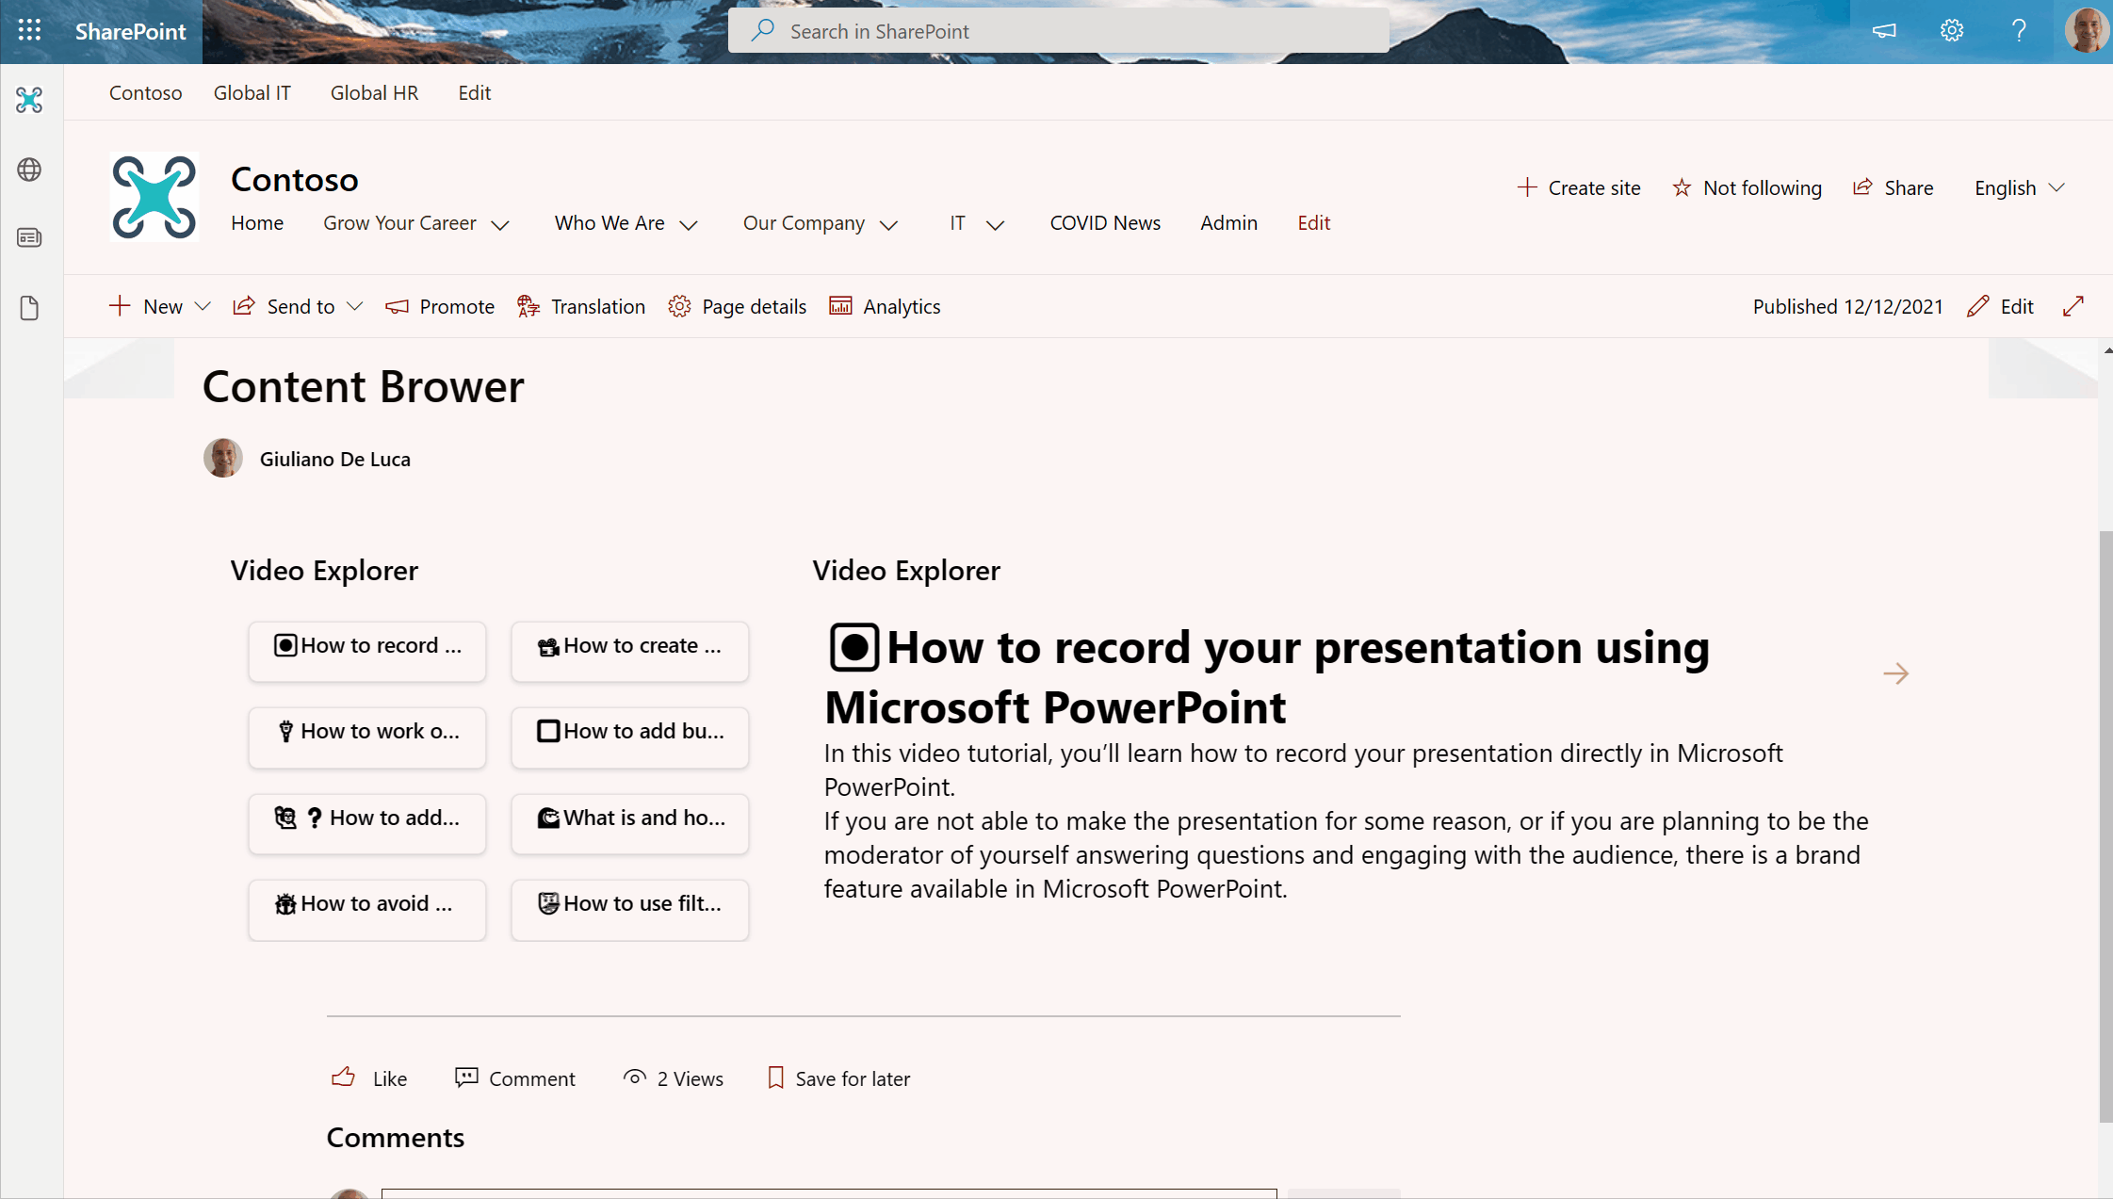This screenshot has height=1199, width=2113.
Task: Toggle Save for later bookmark
Action: tap(838, 1077)
